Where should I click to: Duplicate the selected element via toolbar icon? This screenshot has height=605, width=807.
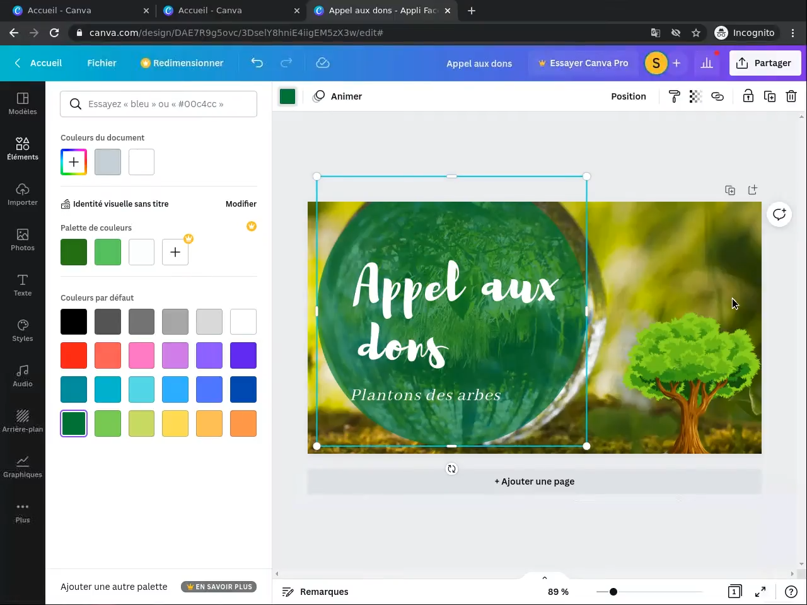(770, 96)
